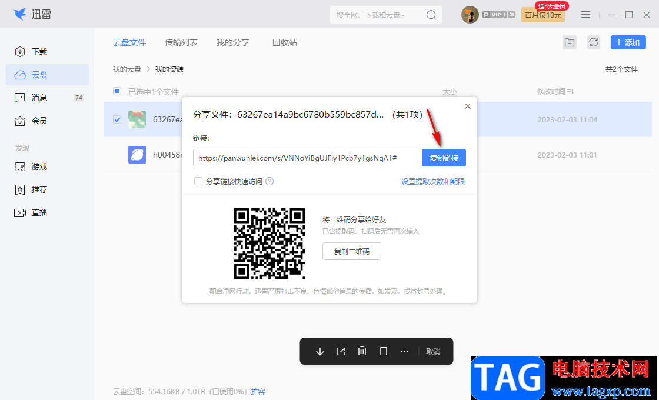Click the Xunlei bird logo
This screenshot has height=400, width=659.
pyautogui.click(x=20, y=14)
